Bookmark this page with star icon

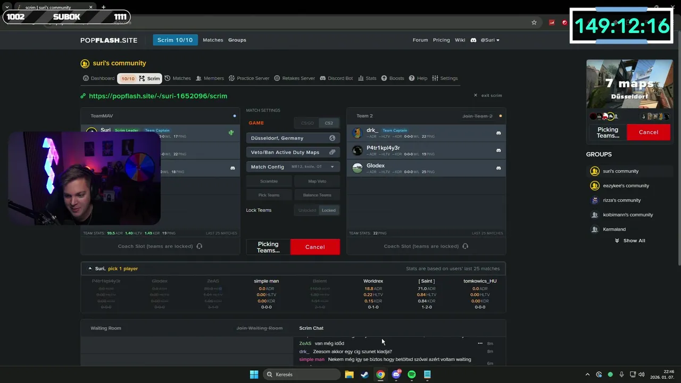click(534, 22)
